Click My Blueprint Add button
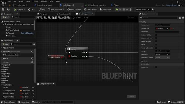The width and height of the screenshot is (185, 104). (x=5, y=44)
